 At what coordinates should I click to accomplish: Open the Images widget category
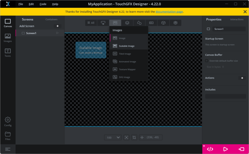coord(115,23)
